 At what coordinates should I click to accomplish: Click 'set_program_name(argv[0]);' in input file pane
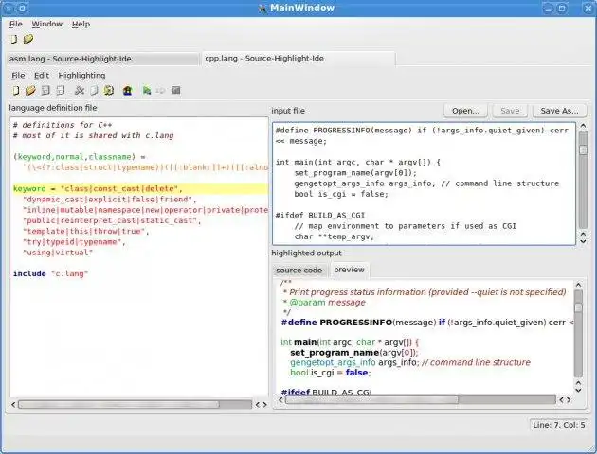pyautogui.click(x=355, y=173)
